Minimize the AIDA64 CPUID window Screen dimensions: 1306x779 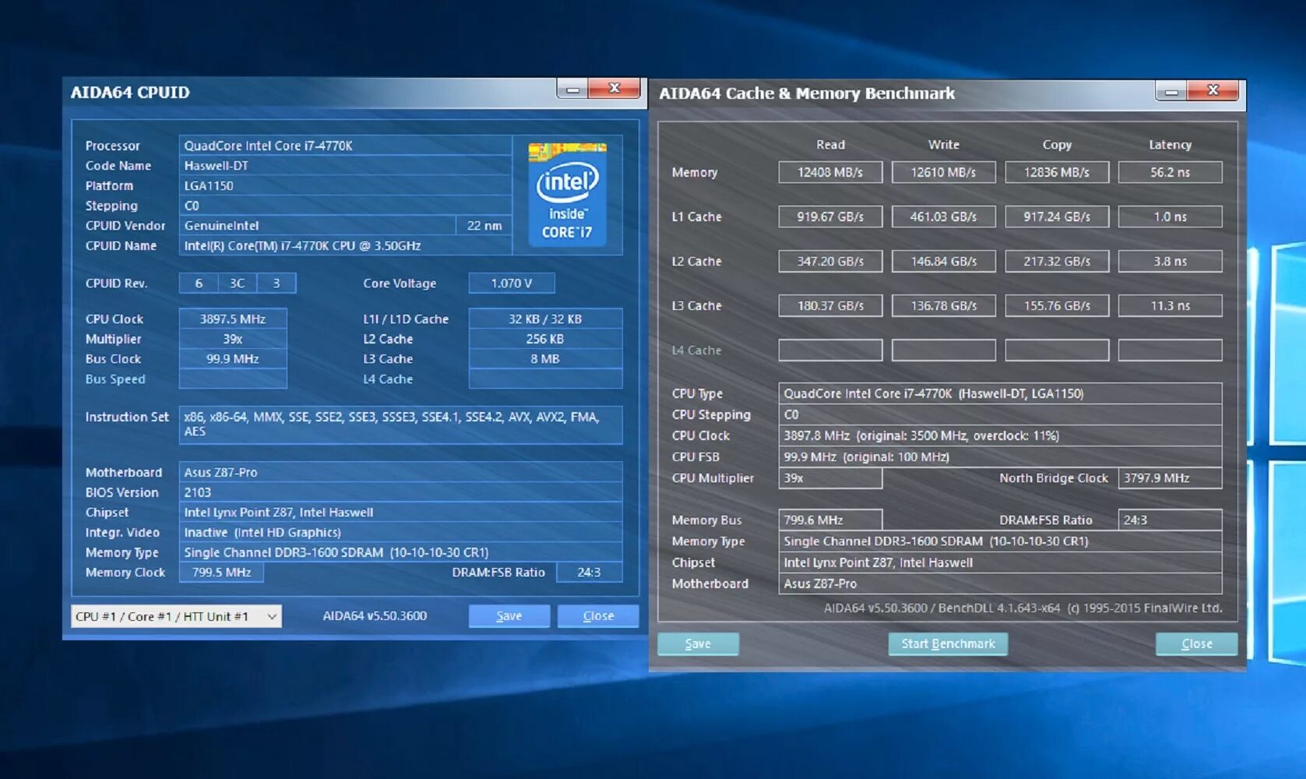click(572, 89)
